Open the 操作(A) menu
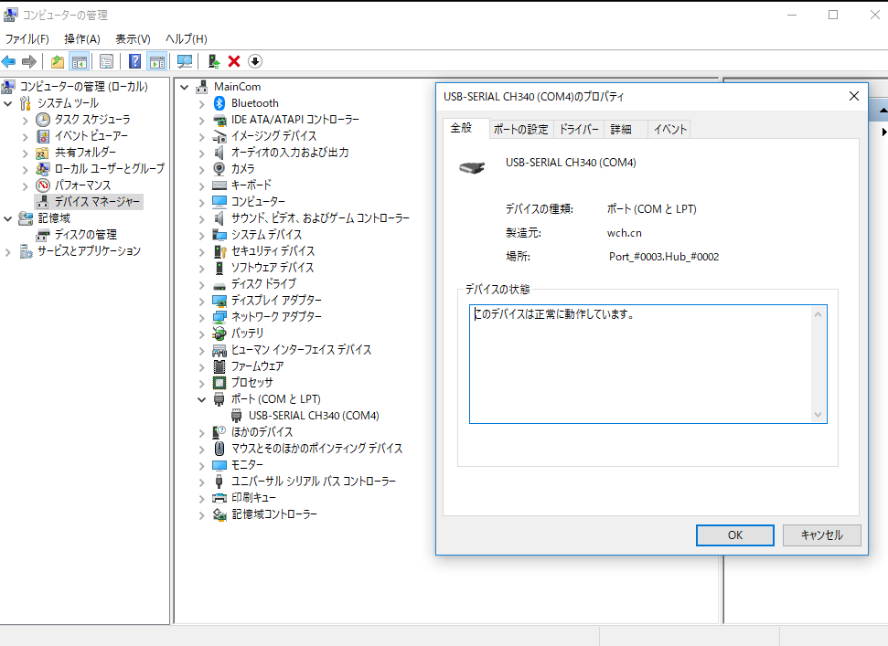 (x=82, y=38)
